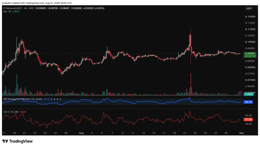
Task: Click the 01:57:15 candle countdown
Action: [x=250, y=56]
